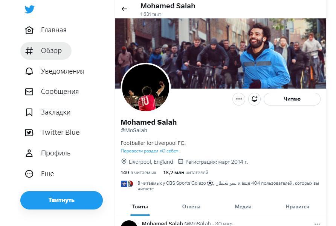Open the 18,2 млн читателей followers list
This screenshot has width=336, height=226.
coord(186,173)
